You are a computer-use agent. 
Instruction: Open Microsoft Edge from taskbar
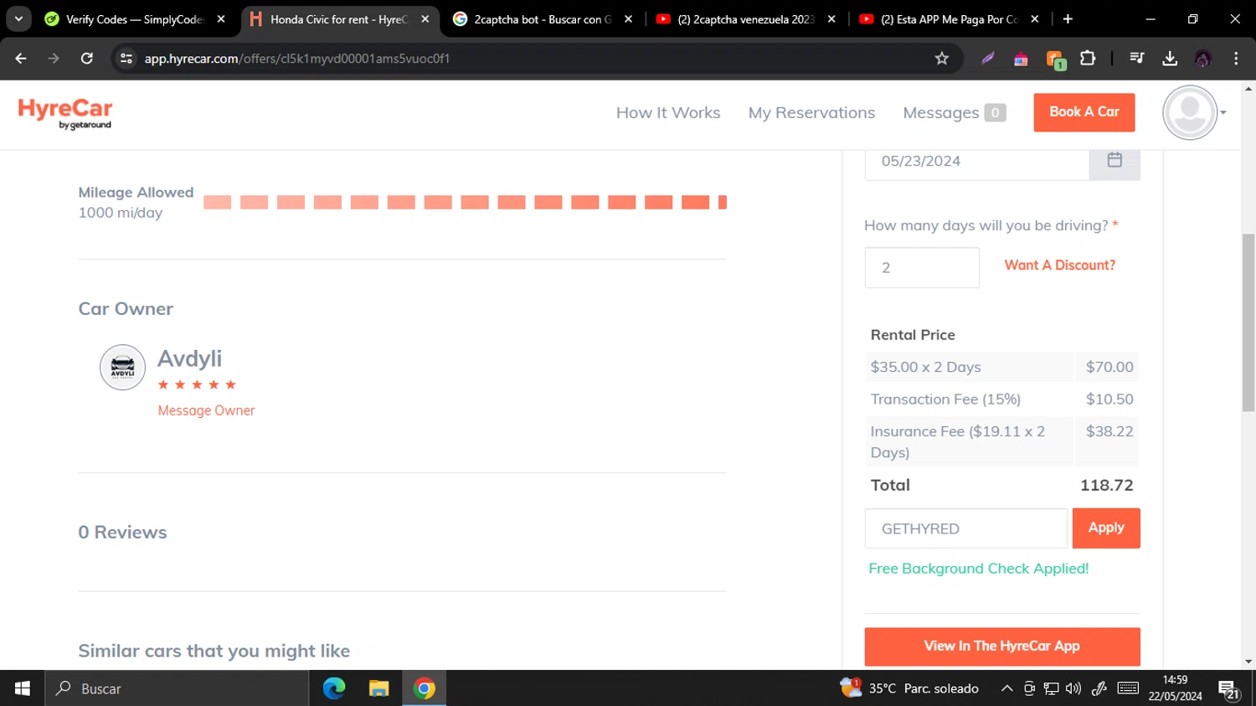pyautogui.click(x=334, y=688)
